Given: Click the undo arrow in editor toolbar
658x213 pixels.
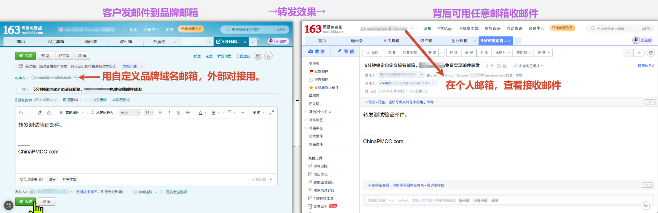Looking at the screenshot, I should [21, 113].
